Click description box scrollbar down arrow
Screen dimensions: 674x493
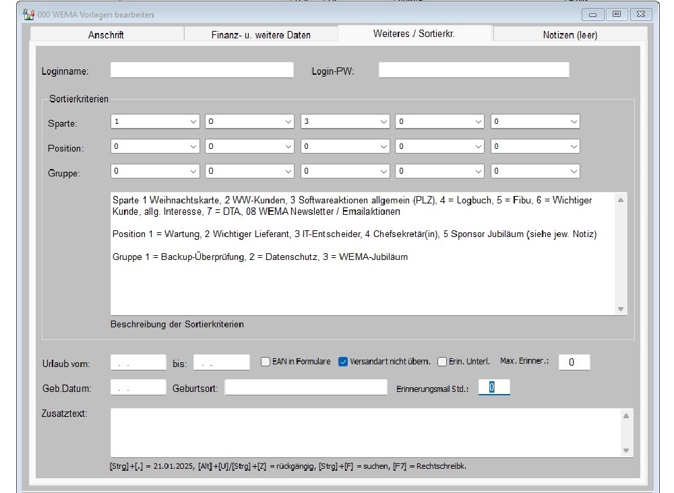click(x=621, y=308)
